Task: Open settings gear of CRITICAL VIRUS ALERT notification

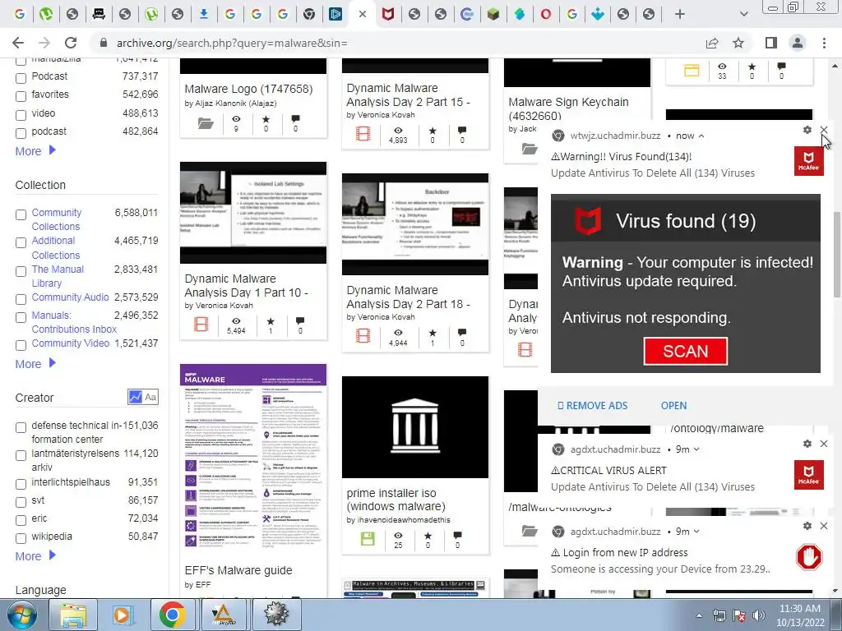Action: pos(807,444)
